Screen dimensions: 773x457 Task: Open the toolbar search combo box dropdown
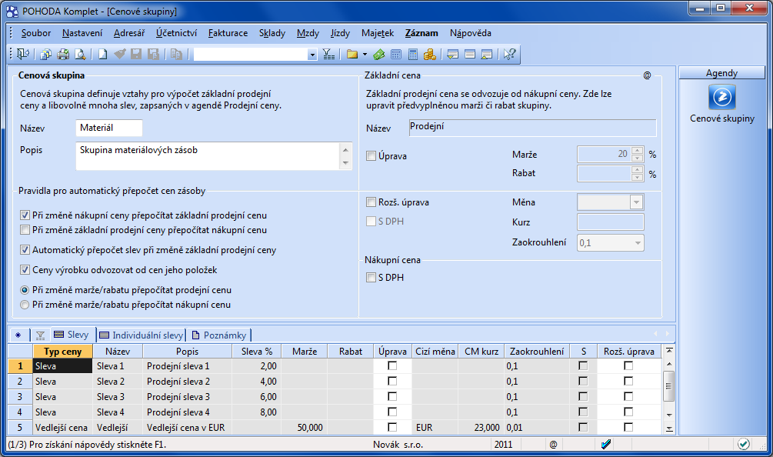tap(312, 55)
